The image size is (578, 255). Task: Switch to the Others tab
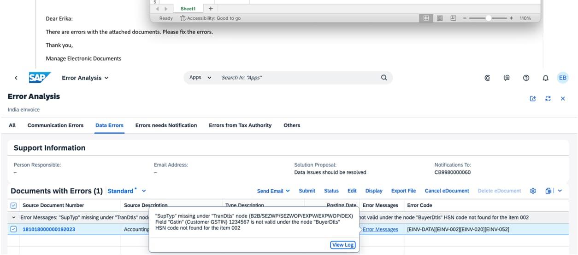pyautogui.click(x=292, y=125)
